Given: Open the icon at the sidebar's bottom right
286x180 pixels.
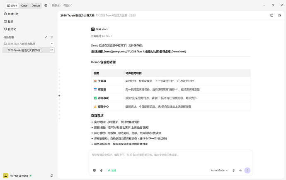Looking at the screenshot, I should tap(52, 175).
